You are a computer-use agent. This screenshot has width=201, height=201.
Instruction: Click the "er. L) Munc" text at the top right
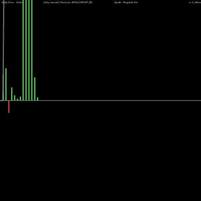coord(195,2)
